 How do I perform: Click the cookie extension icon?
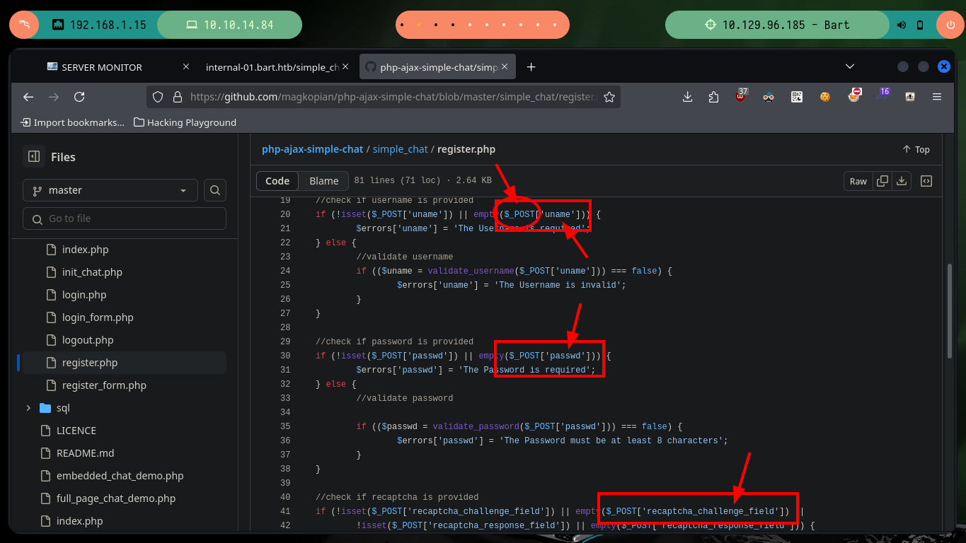coord(824,97)
